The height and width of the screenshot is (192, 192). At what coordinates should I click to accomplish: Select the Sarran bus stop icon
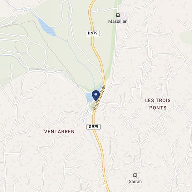click(x=135, y=176)
